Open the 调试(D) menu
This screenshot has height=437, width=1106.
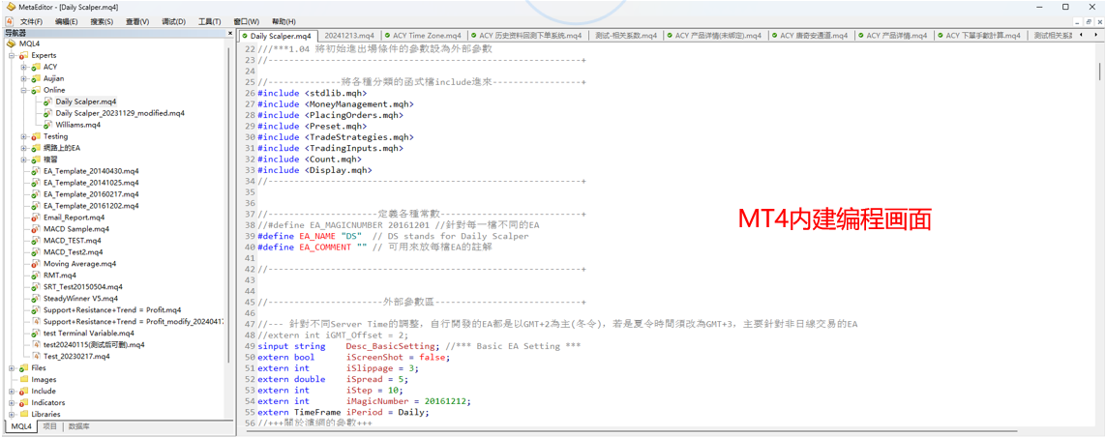[173, 21]
